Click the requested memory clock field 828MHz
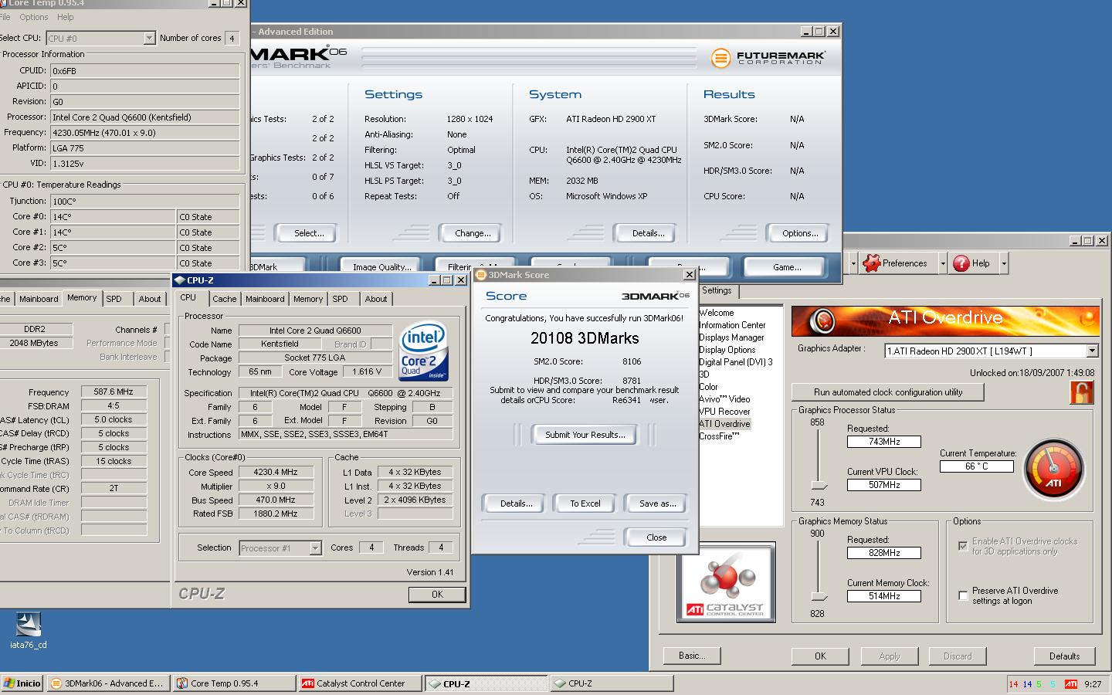This screenshot has width=1112, height=695. [883, 553]
